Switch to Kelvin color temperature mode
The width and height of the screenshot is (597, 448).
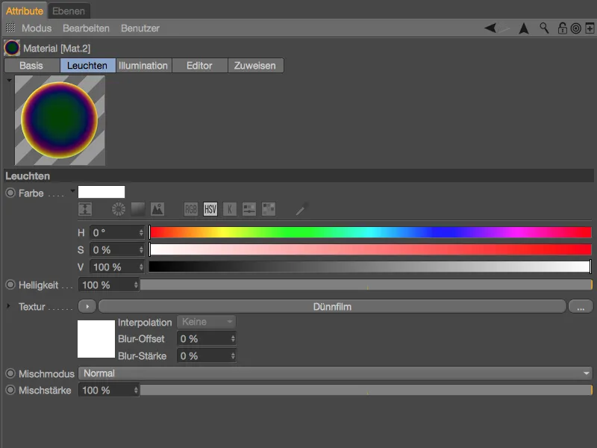point(230,209)
